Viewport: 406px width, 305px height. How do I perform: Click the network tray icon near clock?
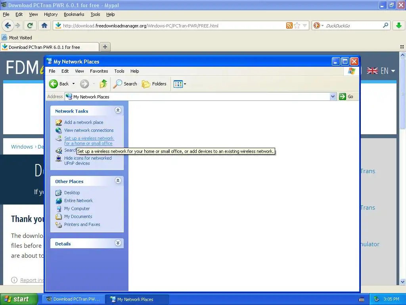click(377, 299)
